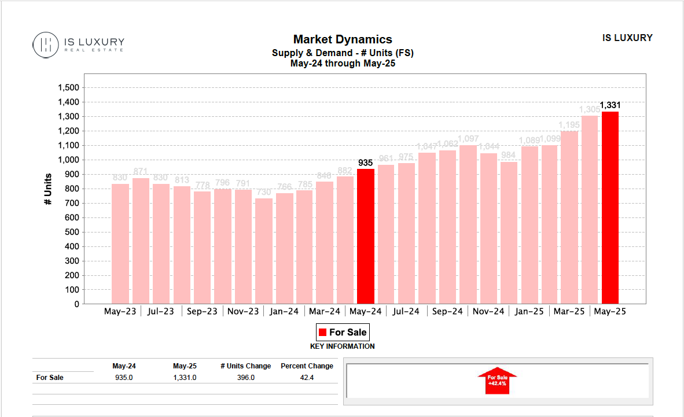Click the IS LUXURY text at top right
The height and width of the screenshot is (417, 684).
click(627, 38)
